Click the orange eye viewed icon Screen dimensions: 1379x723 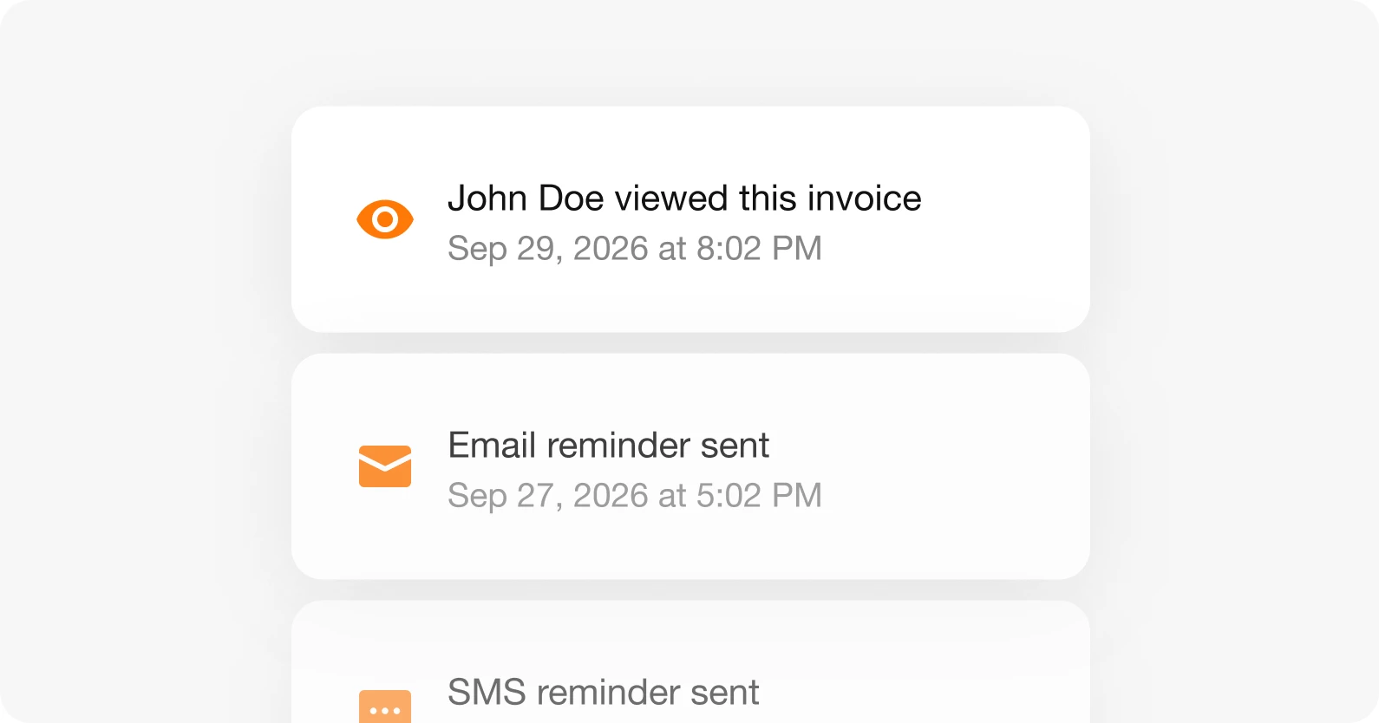(x=385, y=219)
